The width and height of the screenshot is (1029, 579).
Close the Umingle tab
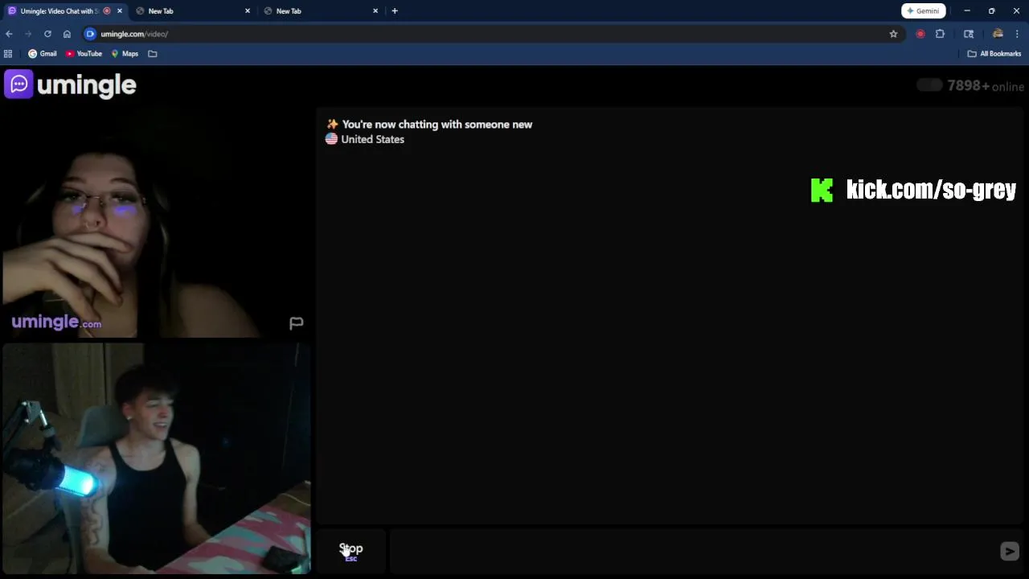click(x=120, y=11)
